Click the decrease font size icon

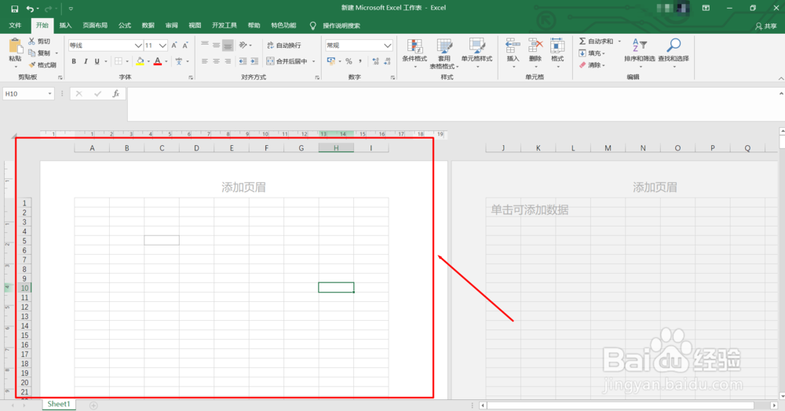coord(185,45)
